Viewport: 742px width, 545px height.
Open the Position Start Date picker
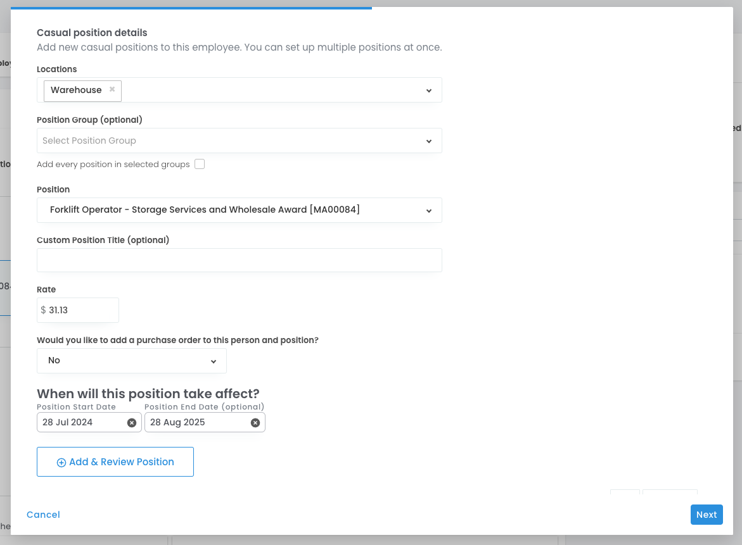82,423
